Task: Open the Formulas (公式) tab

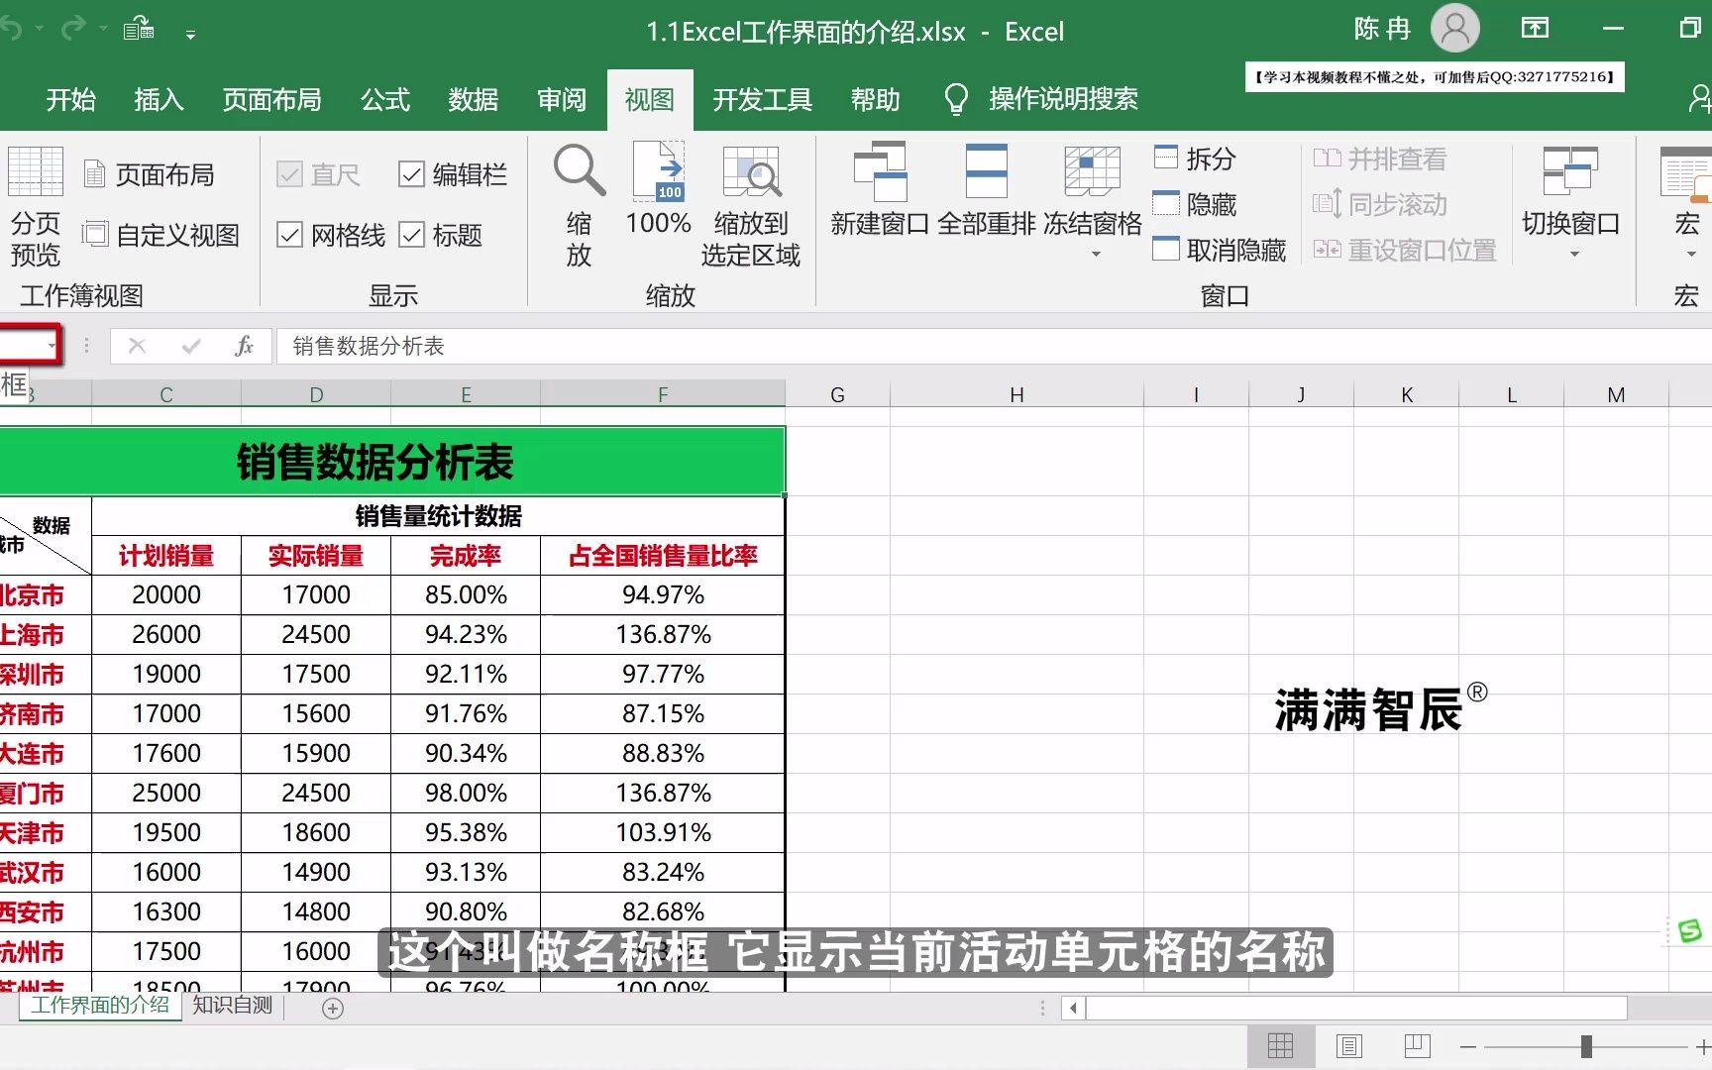Action: [x=384, y=99]
